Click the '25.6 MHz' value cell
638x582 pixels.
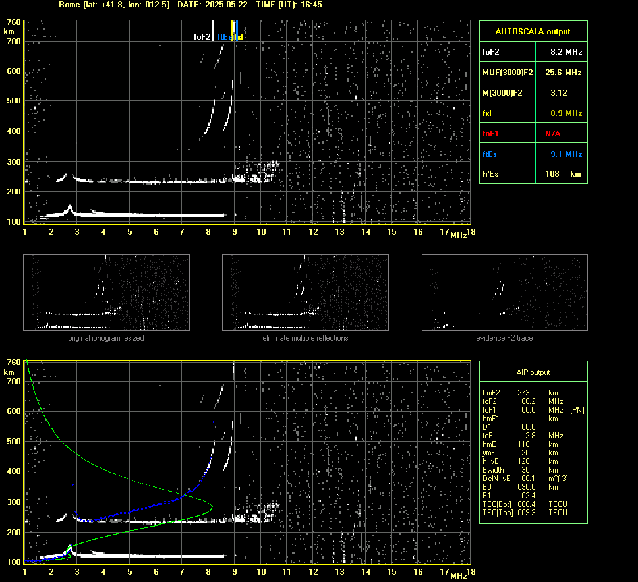563,73
